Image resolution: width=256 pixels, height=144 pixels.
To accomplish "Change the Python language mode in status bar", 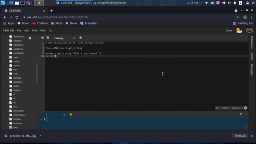I will [225, 108].
